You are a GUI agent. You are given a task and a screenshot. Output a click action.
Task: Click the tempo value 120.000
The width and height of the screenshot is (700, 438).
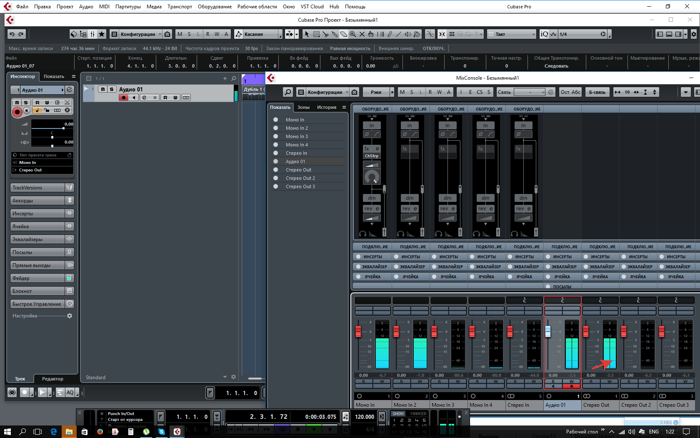coord(365,417)
